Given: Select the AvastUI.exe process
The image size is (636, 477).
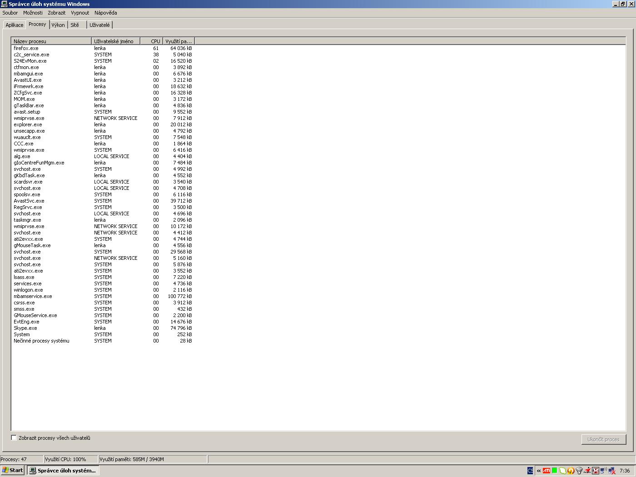Looking at the screenshot, I should tap(103, 80).
